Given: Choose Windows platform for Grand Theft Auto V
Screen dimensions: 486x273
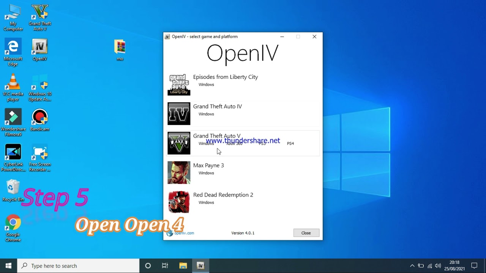Looking at the screenshot, I should [206, 144].
